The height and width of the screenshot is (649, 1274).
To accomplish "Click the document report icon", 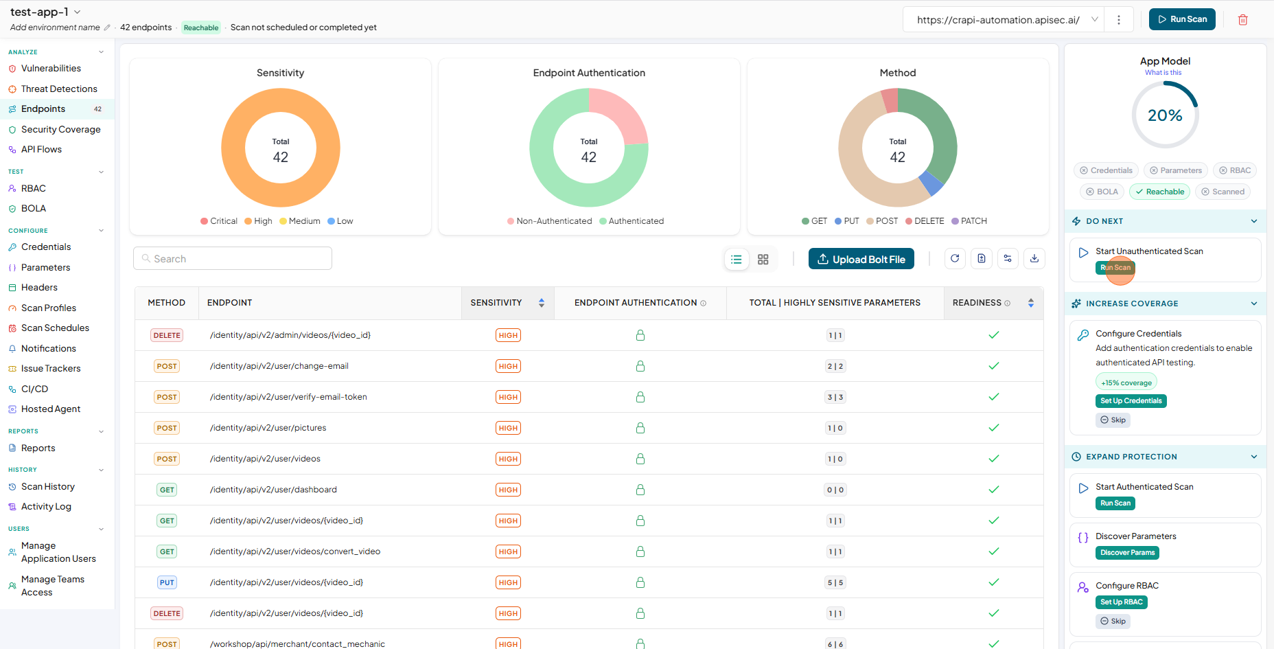I will coord(982,259).
